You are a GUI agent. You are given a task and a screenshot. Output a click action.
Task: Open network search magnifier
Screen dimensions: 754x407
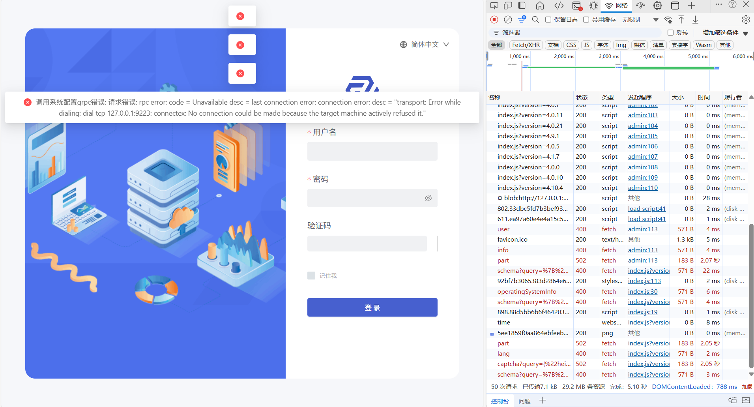535,19
